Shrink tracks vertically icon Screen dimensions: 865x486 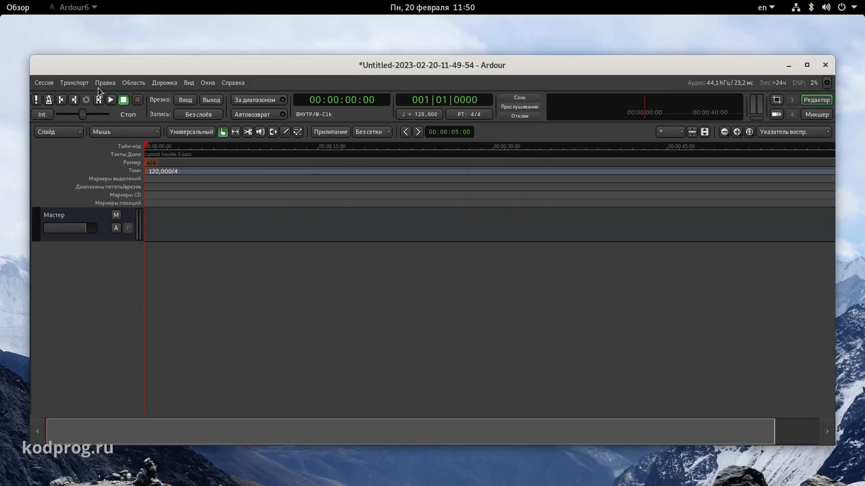(x=692, y=132)
